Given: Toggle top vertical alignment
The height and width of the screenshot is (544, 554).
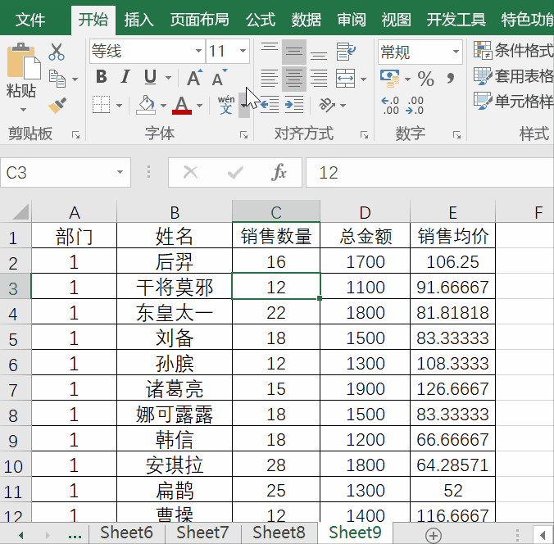Looking at the screenshot, I should click(x=270, y=52).
